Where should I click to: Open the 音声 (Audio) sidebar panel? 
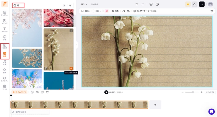[4, 62]
